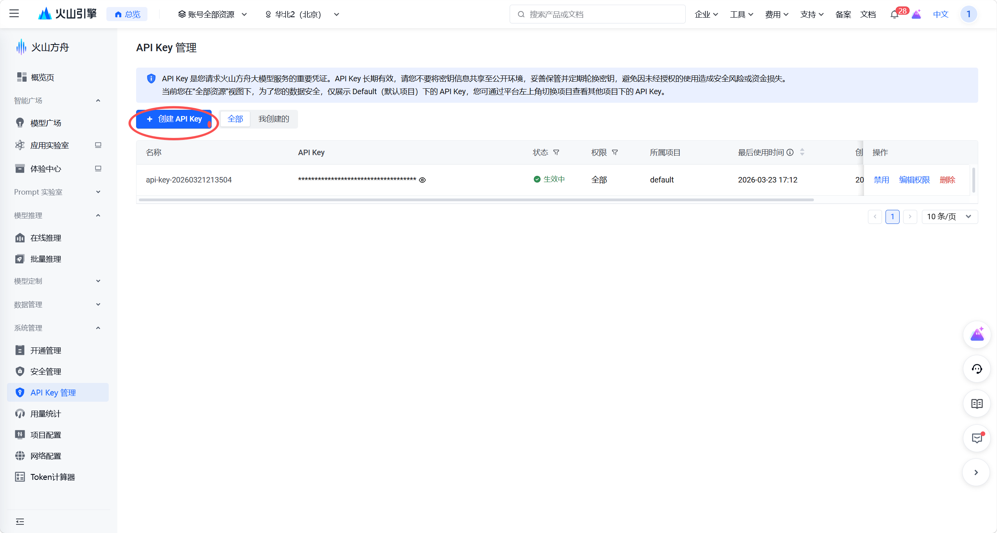
Task: Click the table horizontal scrollbar
Action: point(476,200)
